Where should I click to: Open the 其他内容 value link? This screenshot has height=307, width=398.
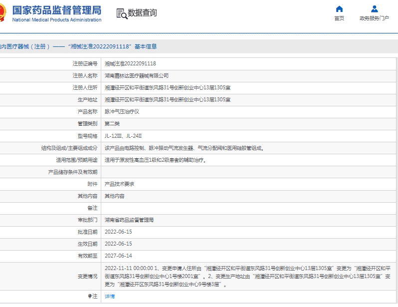115,196
